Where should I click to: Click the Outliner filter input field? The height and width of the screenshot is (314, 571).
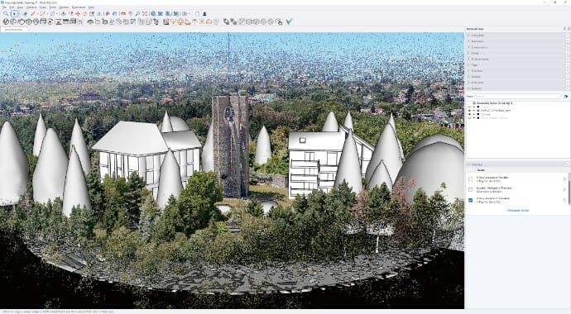(518, 97)
